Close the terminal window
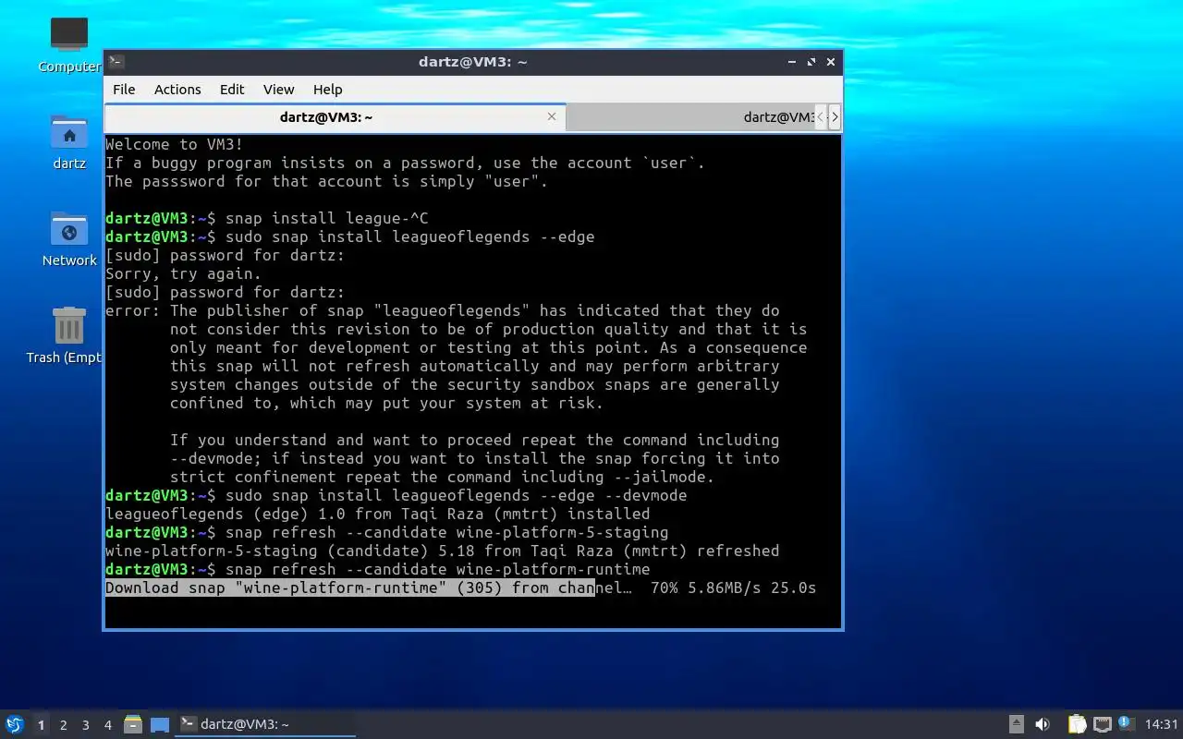This screenshot has width=1183, height=739. [831, 62]
